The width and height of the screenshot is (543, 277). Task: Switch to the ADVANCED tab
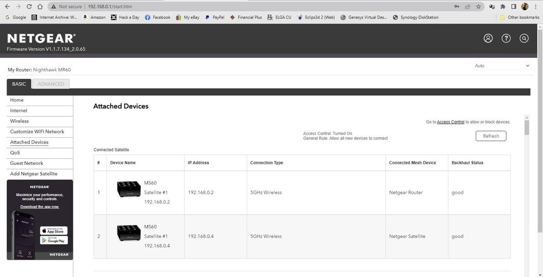coord(51,84)
